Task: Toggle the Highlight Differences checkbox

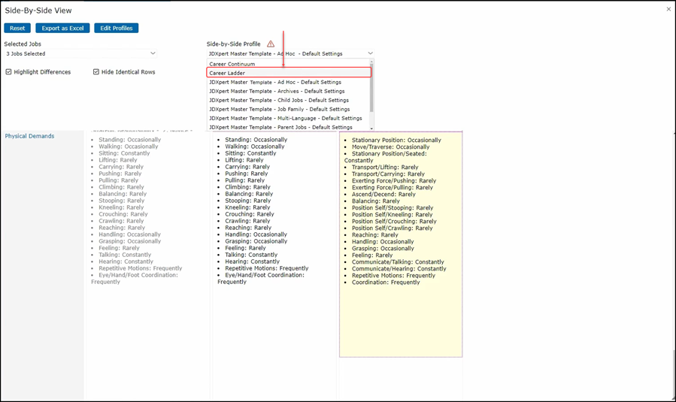Action: tap(9, 72)
